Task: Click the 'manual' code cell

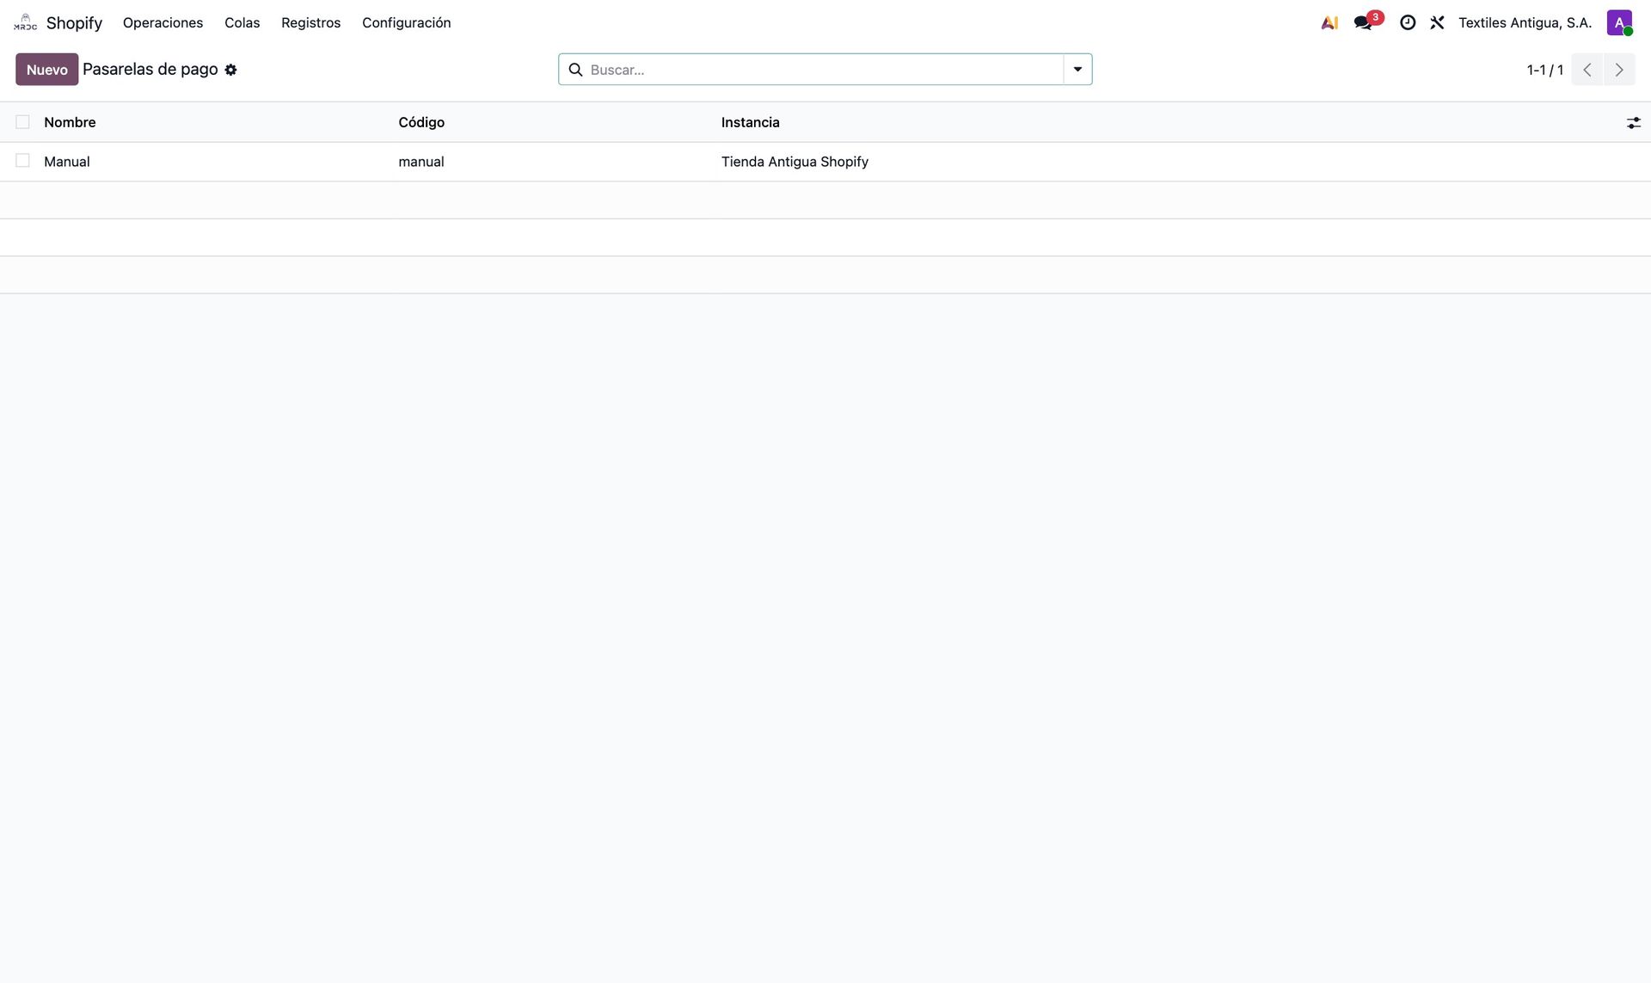Action: coord(421,162)
